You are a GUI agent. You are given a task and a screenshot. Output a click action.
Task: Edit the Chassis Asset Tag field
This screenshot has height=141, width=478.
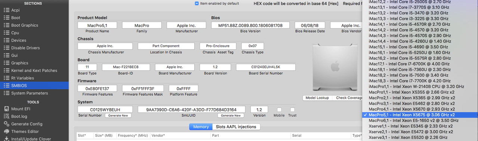pyautogui.click(x=218, y=46)
